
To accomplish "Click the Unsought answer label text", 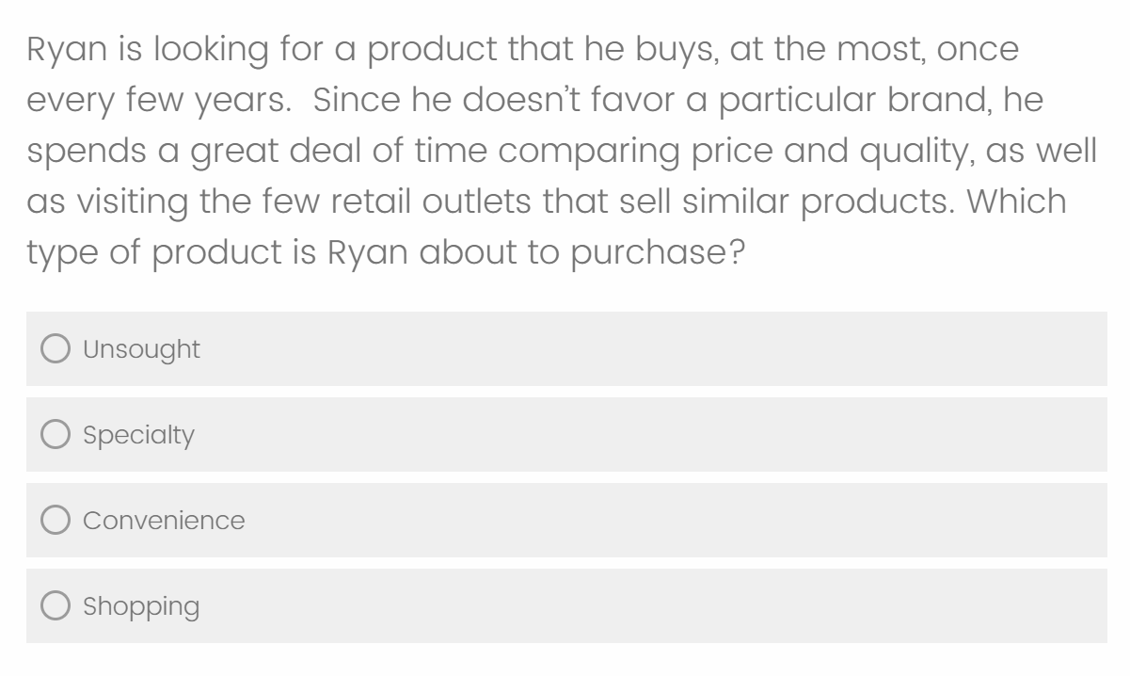I will (x=141, y=348).
